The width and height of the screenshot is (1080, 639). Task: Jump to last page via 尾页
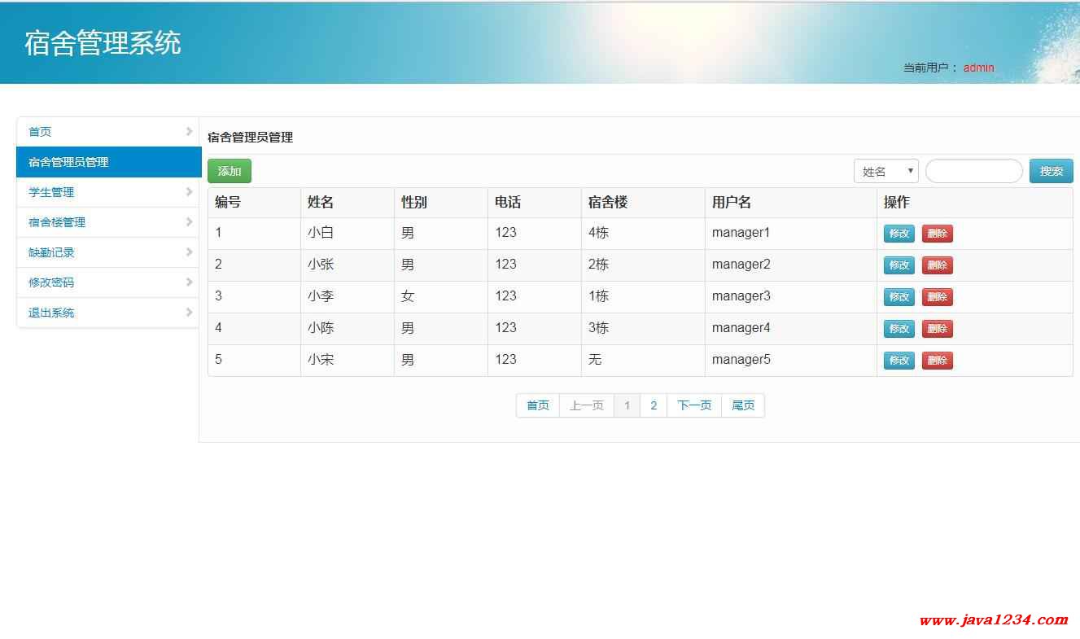point(742,405)
